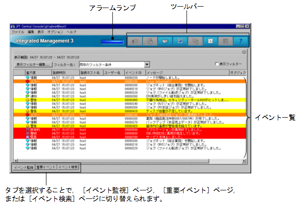The height and width of the screenshot is (206, 299).
Task: Click event ID cell 00000260
Action: click(x=131, y=119)
